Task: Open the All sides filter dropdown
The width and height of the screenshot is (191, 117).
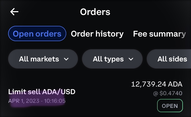Action: [x=171, y=59]
